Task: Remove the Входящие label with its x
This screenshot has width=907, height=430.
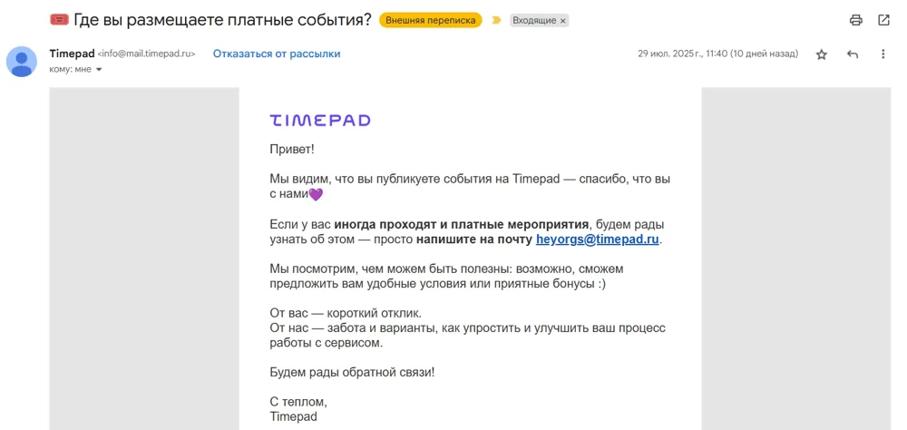Action: 562,21
